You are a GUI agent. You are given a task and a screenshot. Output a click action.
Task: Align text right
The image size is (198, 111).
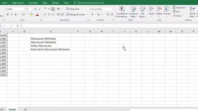pyautogui.click(x=53, y=14)
